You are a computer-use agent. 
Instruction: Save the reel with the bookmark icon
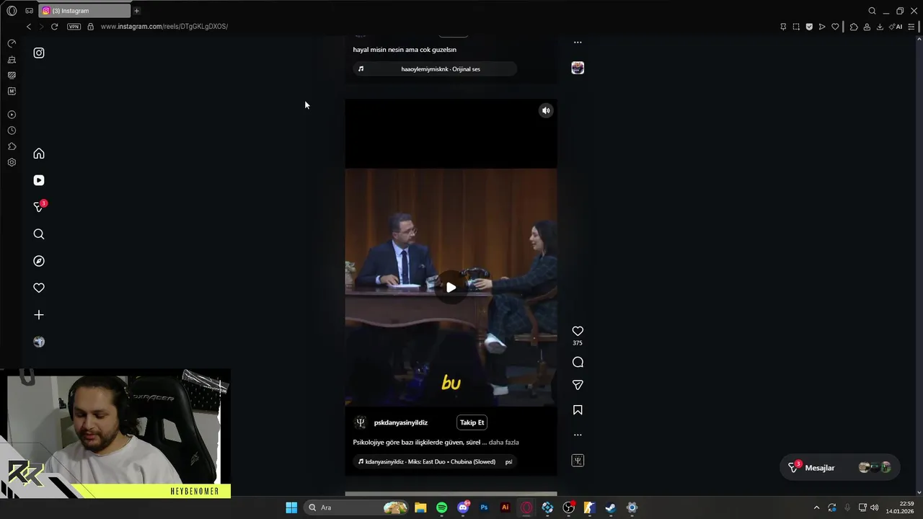[x=578, y=410]
